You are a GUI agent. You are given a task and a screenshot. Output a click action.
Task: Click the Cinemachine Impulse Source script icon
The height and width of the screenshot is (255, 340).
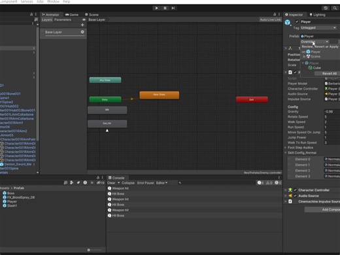(290, 201)
